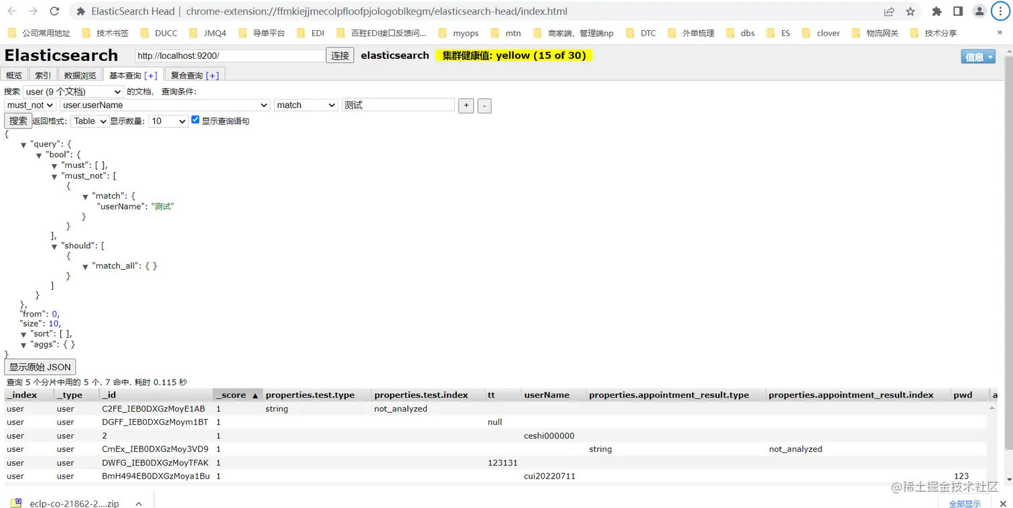The width and height of the screenshot is (1013, 508).
Task: Open the user.userName field dropdown
Action: pos(165,105)
